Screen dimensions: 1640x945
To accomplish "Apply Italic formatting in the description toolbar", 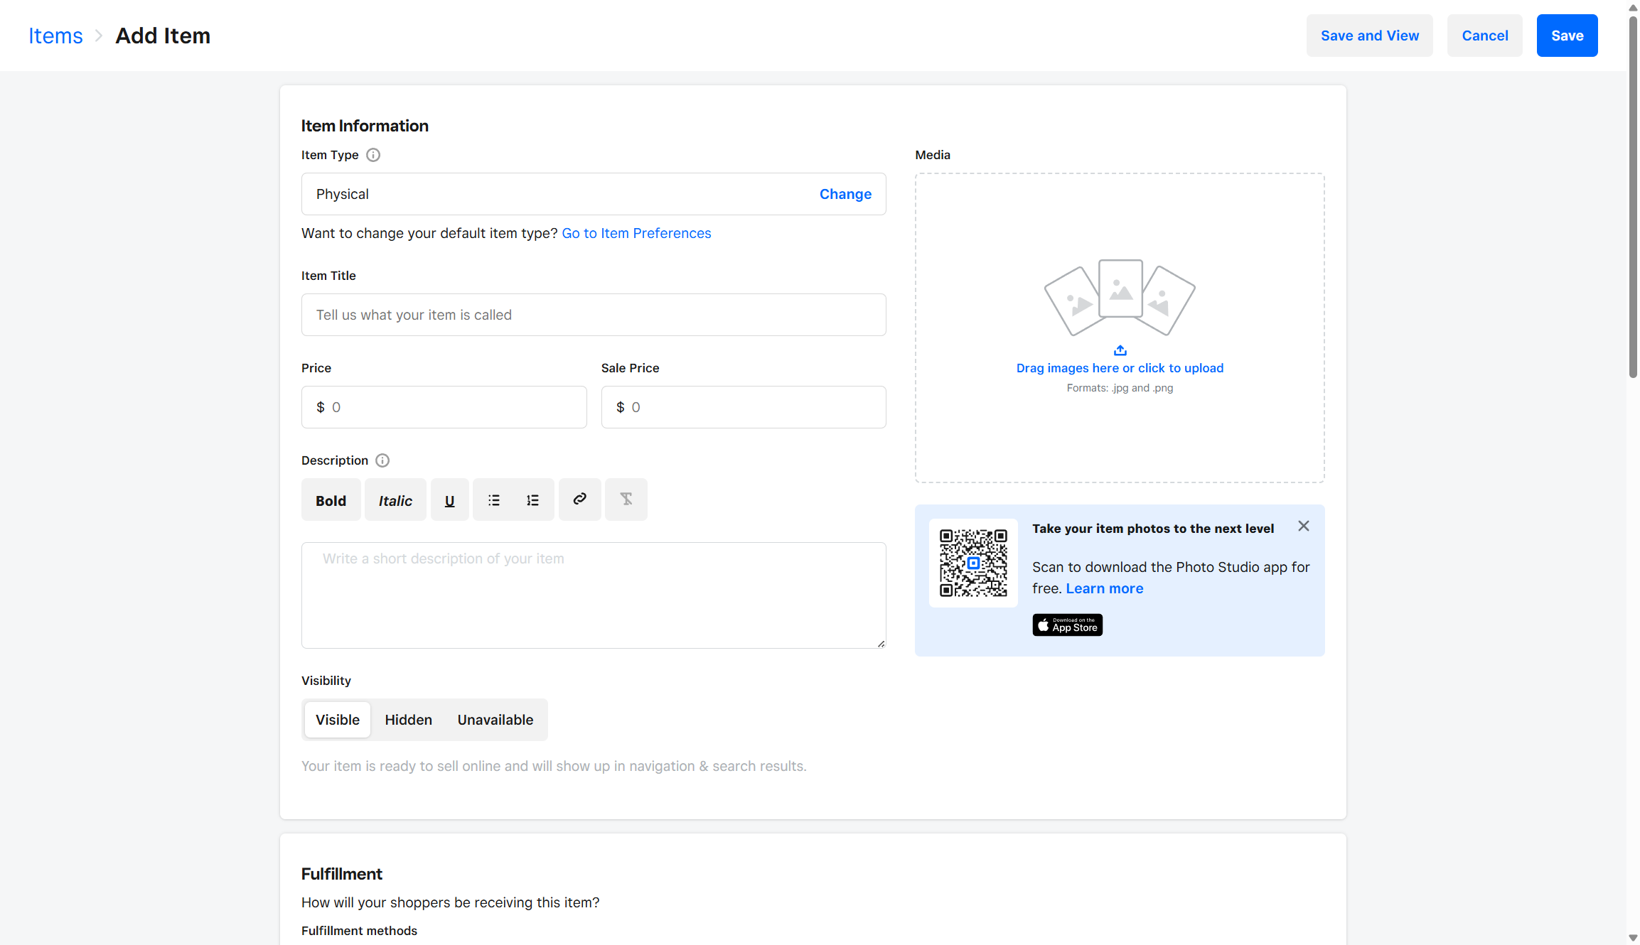I will tap(395, 499).
